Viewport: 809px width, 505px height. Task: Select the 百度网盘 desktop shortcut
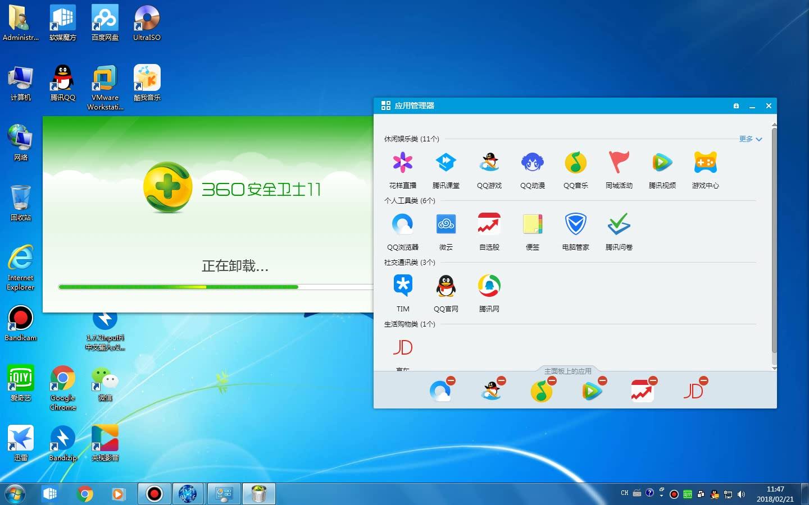105,24
